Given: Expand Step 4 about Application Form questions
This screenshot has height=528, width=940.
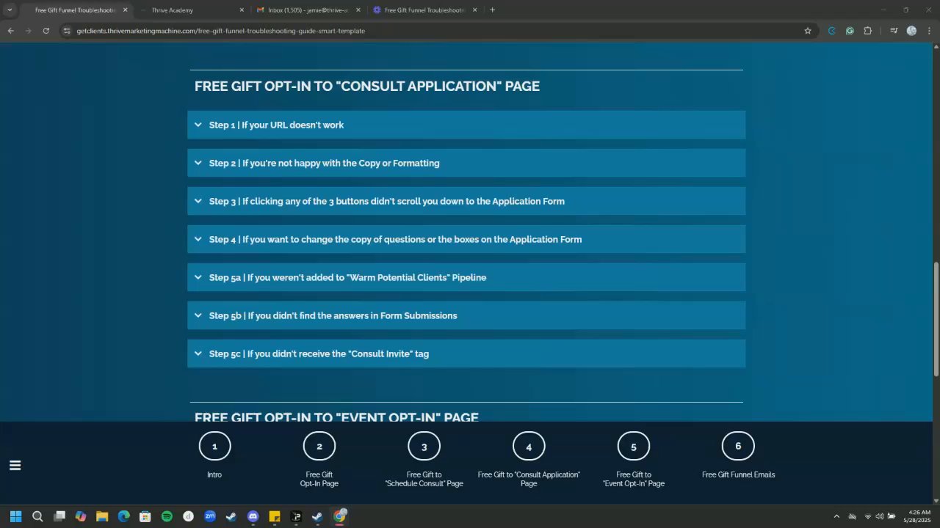Looking at the screenshot, I should point(466,239).
